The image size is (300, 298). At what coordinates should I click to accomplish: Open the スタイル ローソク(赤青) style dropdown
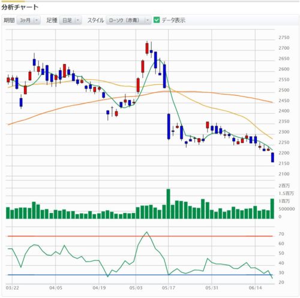coord(128,20)
